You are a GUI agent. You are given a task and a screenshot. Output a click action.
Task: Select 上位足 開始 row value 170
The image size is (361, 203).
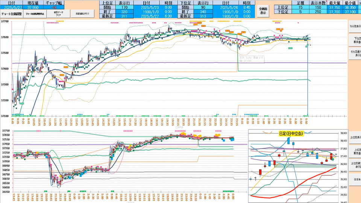point(124,8)
